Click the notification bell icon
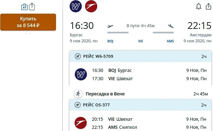 pyautogui.click(x=198, y=6)
